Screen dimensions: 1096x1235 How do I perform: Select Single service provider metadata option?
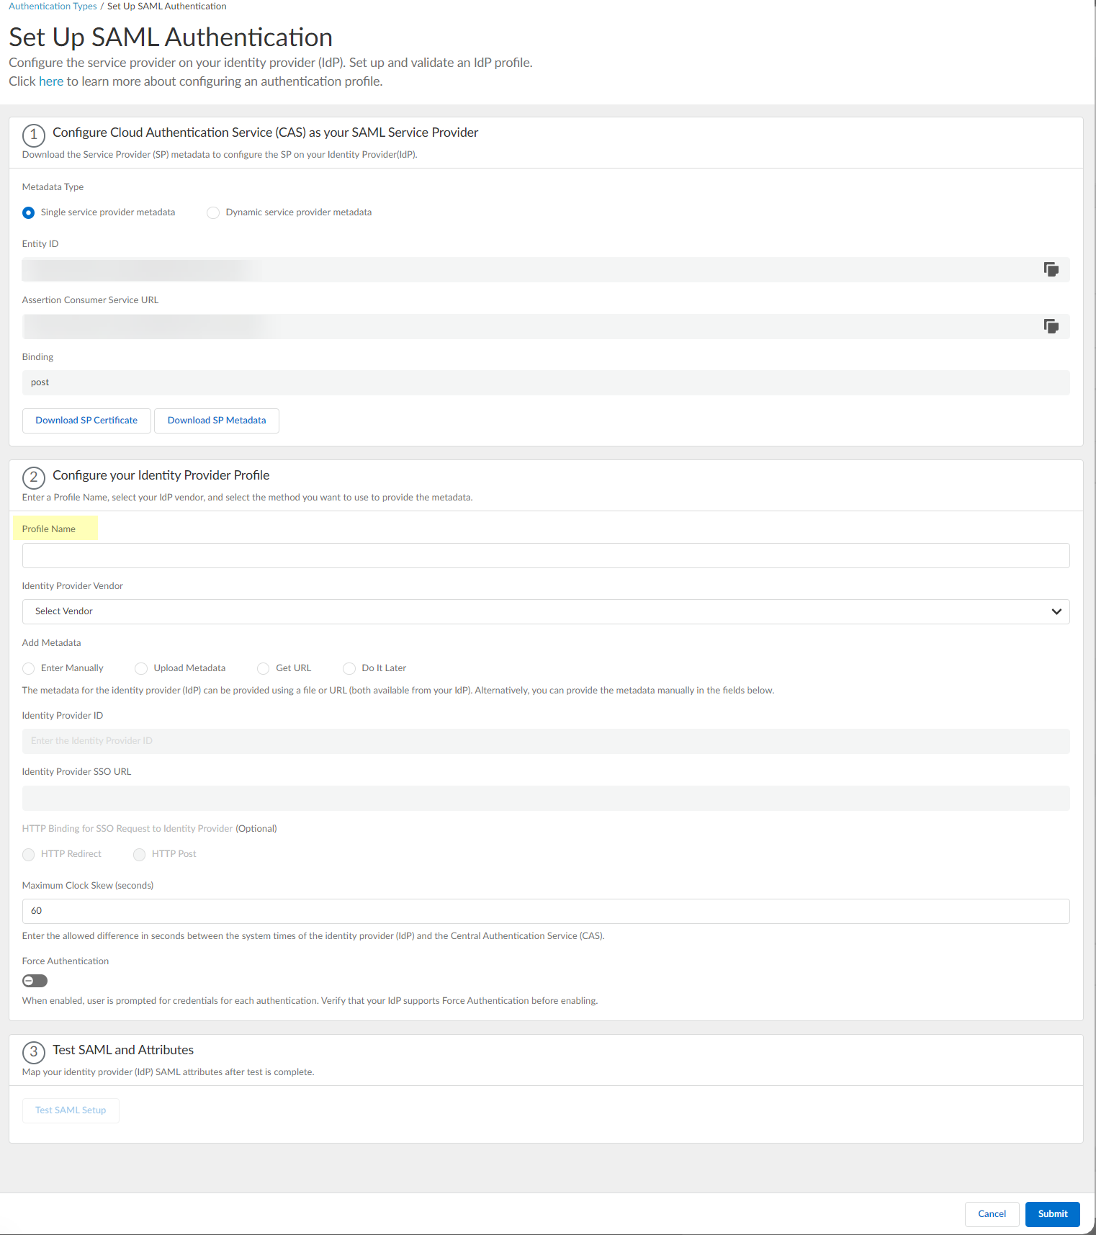(x=29, y=212)
